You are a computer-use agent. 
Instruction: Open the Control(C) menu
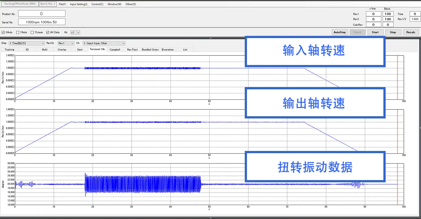pyautogui.click(x=97, y=4)
